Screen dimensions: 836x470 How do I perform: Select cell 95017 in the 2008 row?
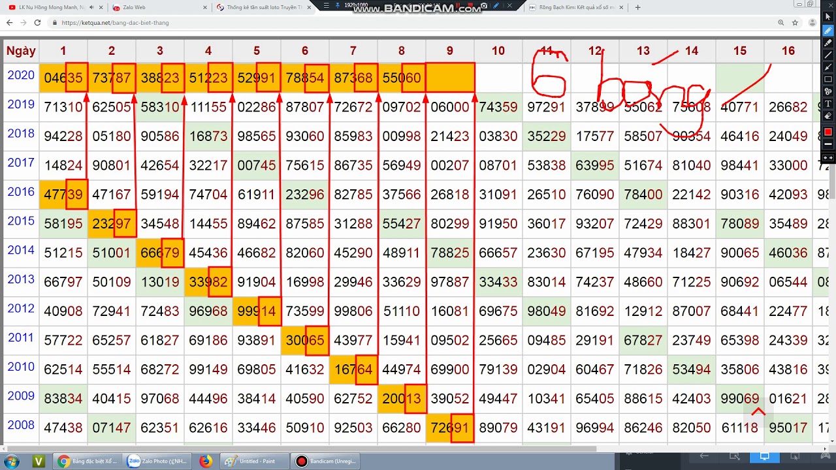click(x=788, y=428)
